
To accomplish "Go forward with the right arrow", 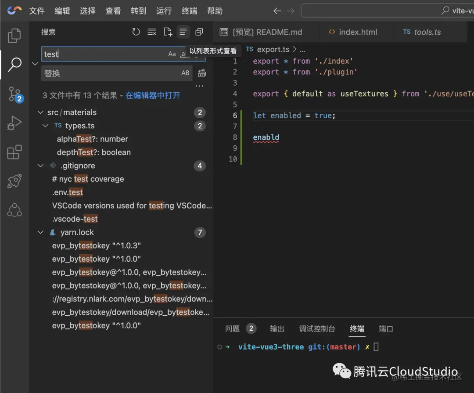I will coord(291,11).
